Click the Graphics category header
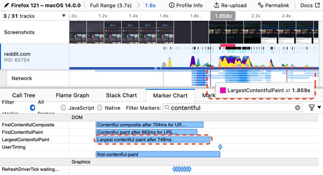The image size is (323, 175). 81,162
